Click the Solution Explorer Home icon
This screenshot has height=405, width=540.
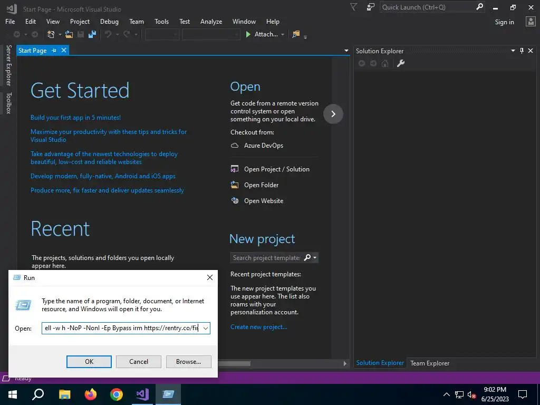pos(385,63)
